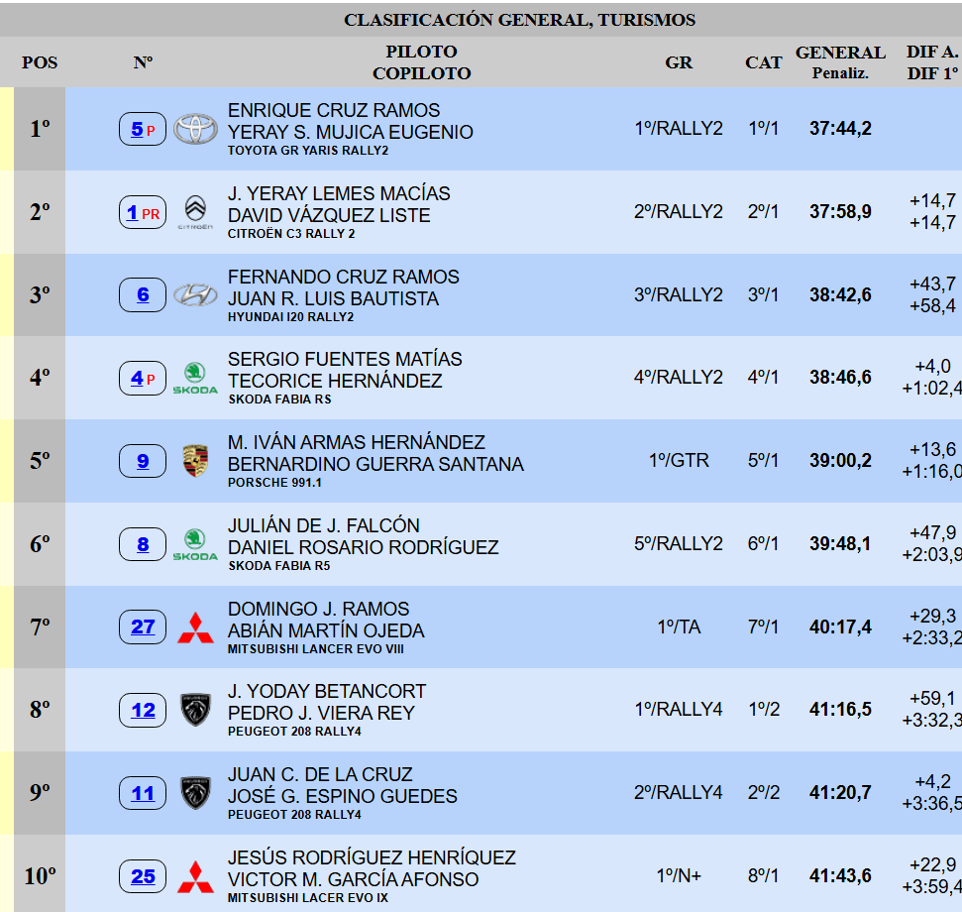Open car number 1 entry link
This screenshot has width=962, height=912.
tap(133, 212)
